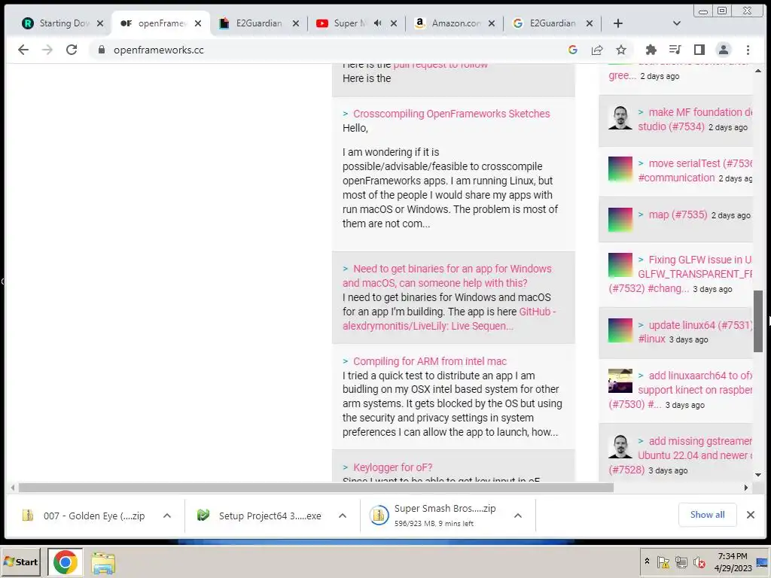Click scroll right arrow of horizontal scrollbar
Viewport: 771px width, 578px height.
point(746,488)
